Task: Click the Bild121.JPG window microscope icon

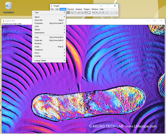Action: coord(4,21)
